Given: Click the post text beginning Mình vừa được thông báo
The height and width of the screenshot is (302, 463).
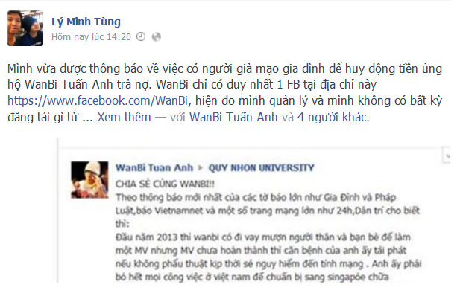Looking at the screenshot, I should 224,93.
